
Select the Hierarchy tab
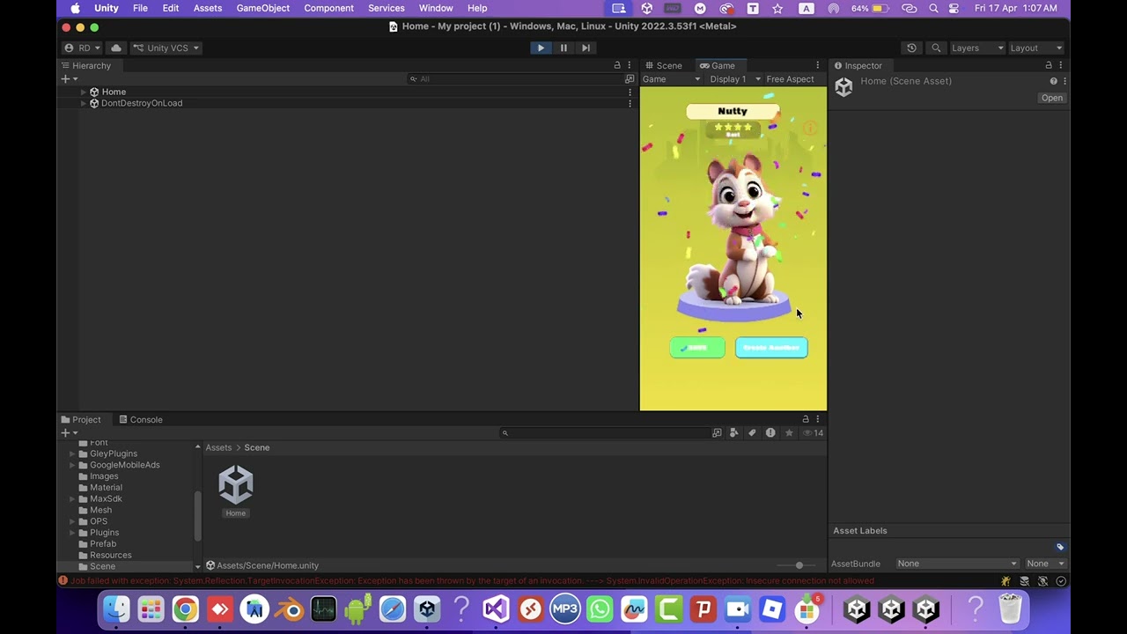click(x=85, y=65)
